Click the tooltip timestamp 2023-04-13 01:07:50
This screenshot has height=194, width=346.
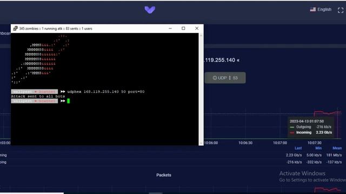tap(307, 121)
